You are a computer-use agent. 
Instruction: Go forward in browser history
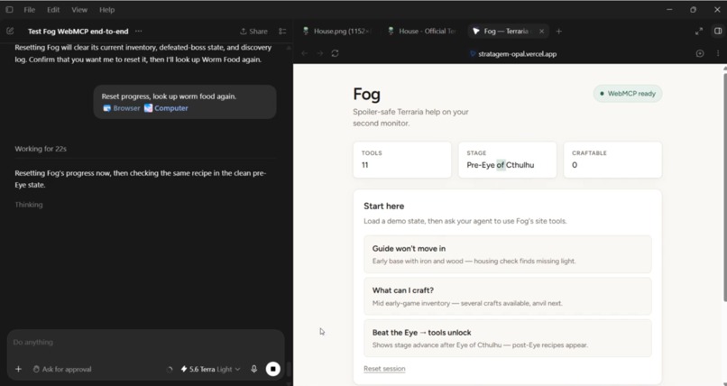[320, 53]
